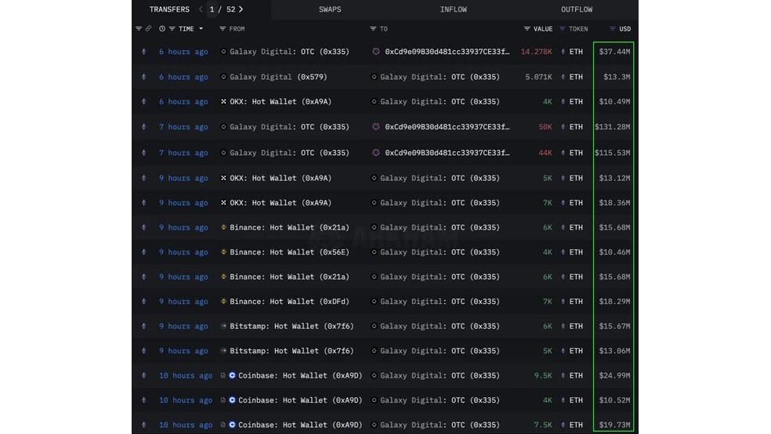Open the INFLOW tab
This screenshot has height=434, width=771.
click(454, 9)
